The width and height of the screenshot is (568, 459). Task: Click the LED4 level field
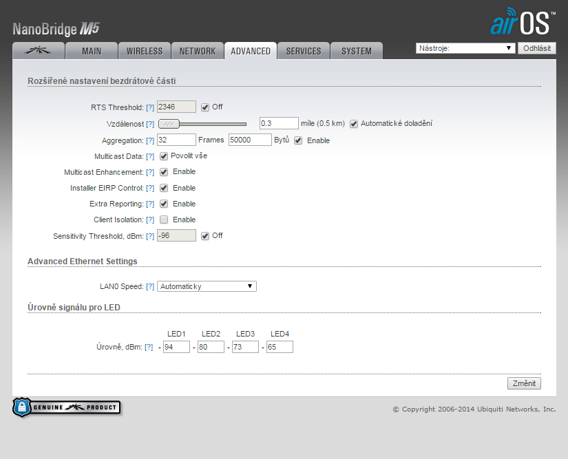tap(280, 347)
